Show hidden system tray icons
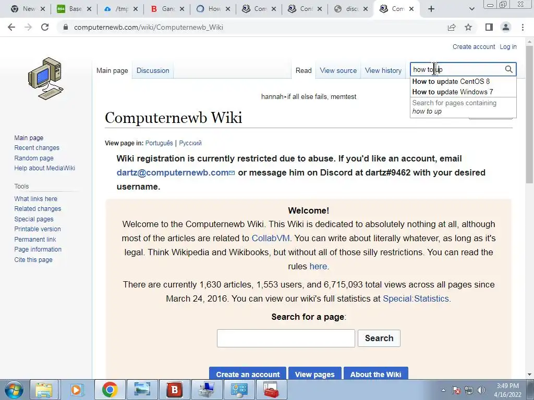The width and height of the screenshot is (534, 400). coord(443,391)
